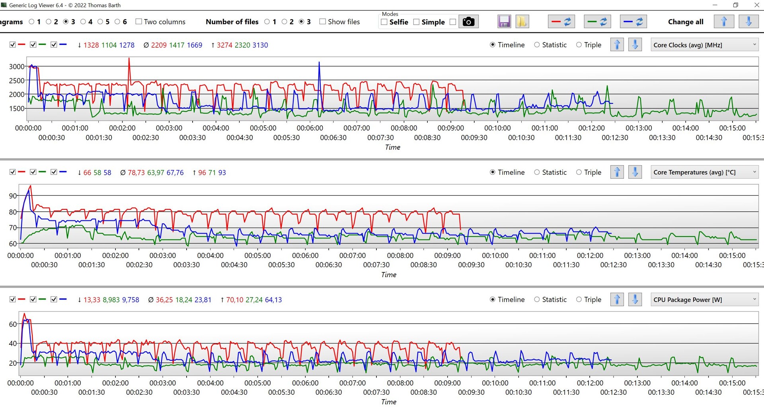Viewport: 764px width, 413px height.
Task: Click the Change all up arrow
Action: pyautogui.click(x=724, y=22)
